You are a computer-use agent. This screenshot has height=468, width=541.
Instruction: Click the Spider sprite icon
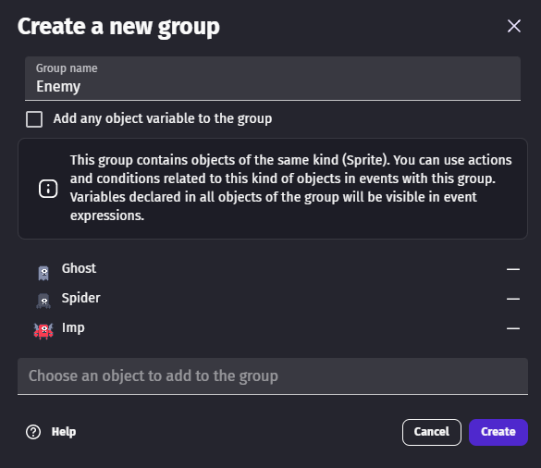click(43, 302)
